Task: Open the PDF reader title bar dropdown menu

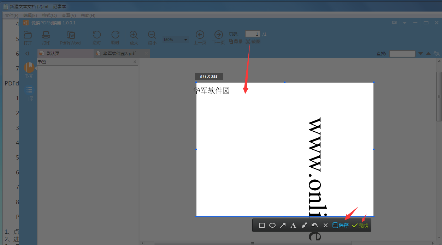Action: tap(405, 23)
